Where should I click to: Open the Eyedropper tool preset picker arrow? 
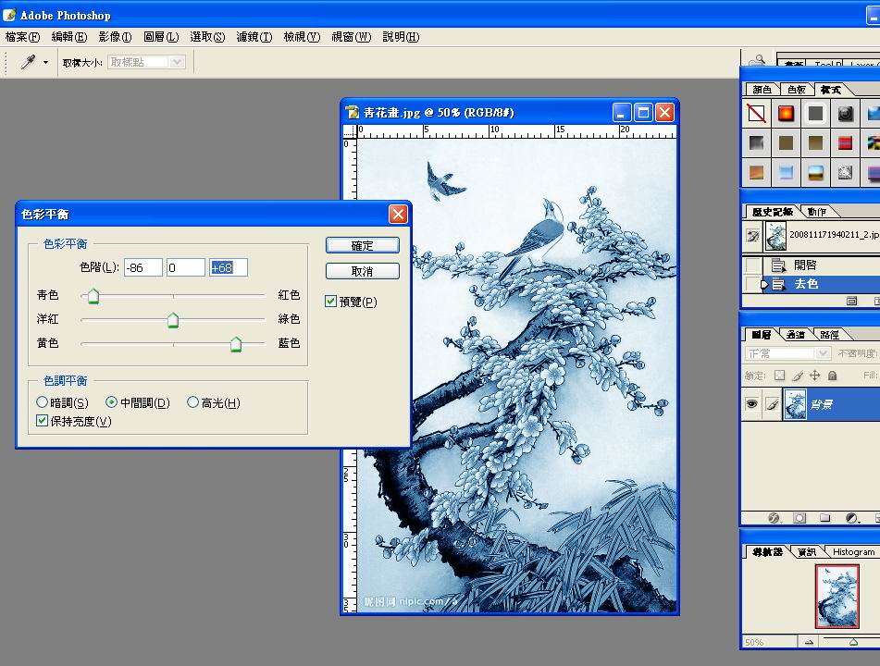pos(45,62)
